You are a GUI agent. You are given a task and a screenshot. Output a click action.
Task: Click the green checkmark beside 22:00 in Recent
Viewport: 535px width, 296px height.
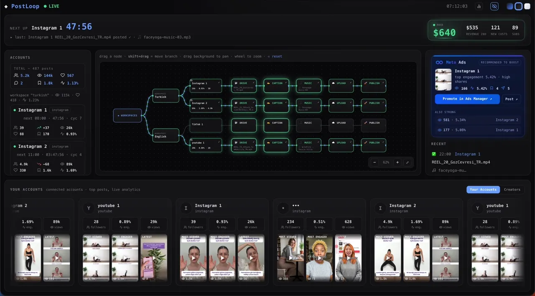[434, 154]
